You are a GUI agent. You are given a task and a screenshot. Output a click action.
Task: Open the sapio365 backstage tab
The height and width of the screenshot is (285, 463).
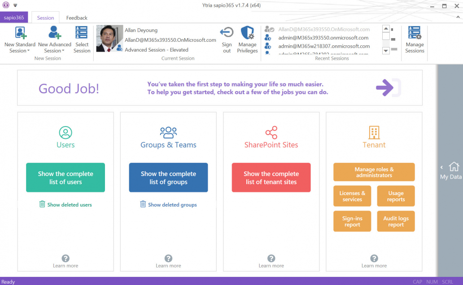coord(14,18)
